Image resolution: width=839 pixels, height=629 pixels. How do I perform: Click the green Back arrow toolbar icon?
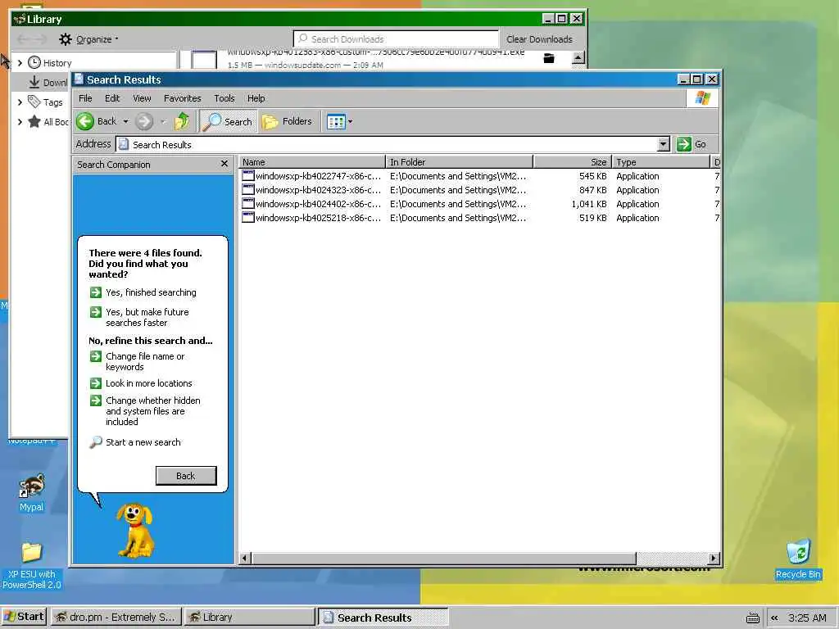[x=84, y=121]
